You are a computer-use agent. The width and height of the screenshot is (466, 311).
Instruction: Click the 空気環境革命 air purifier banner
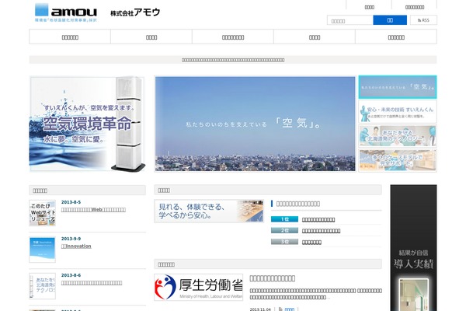(87, 124)
